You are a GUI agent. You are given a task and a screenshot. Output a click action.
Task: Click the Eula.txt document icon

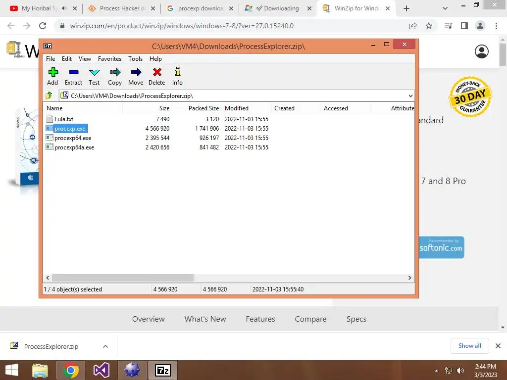pos(50,119)
